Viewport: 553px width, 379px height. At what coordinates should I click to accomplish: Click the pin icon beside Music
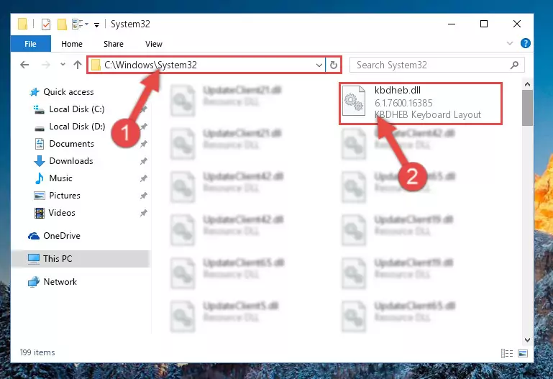(x=143, y=178)
